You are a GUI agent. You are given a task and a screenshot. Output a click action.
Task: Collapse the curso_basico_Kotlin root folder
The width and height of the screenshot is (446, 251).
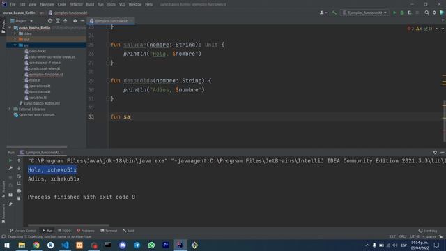10,28
